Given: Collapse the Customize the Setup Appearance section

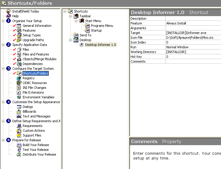Looking at the screenshot, I should point(3,102).
